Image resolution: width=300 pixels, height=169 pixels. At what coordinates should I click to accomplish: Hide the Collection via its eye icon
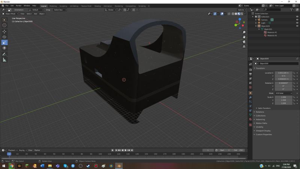coord(297,17)
